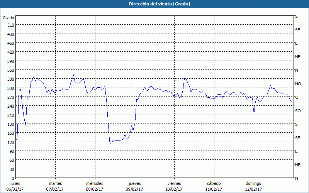Image resolution: width=309 pixels, height=193 pixels.
Task: Click the 'SO' compass label on right axis
Action: coord(298,111)
